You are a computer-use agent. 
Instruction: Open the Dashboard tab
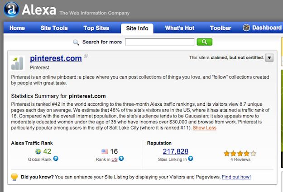[267, 28]
